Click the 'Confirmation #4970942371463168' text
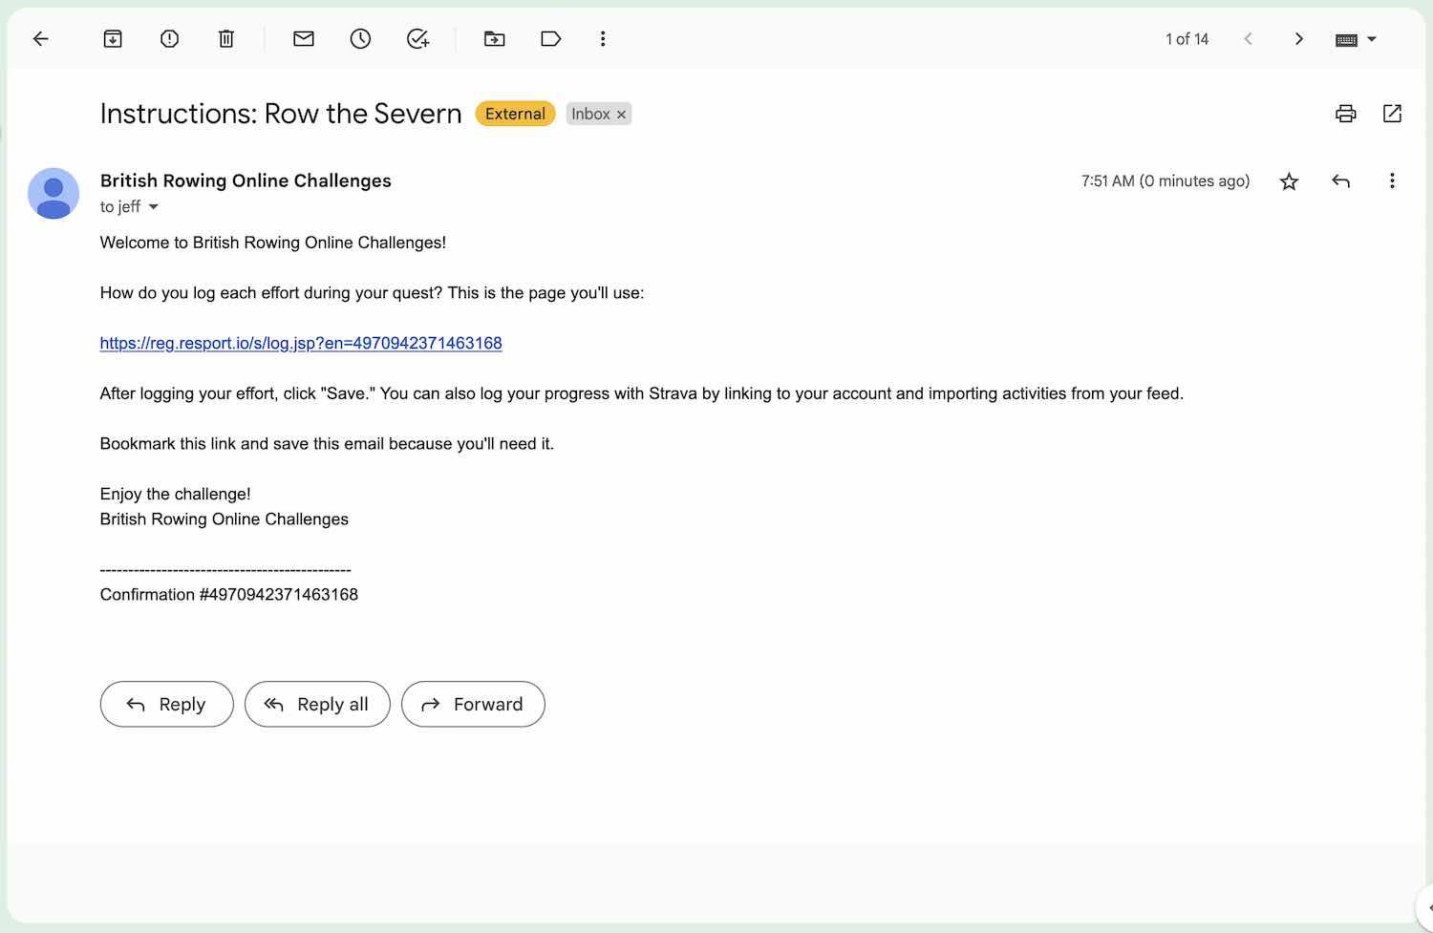Image resolution: width=1433 pixels, height=933 pixels. pos(229,594)
